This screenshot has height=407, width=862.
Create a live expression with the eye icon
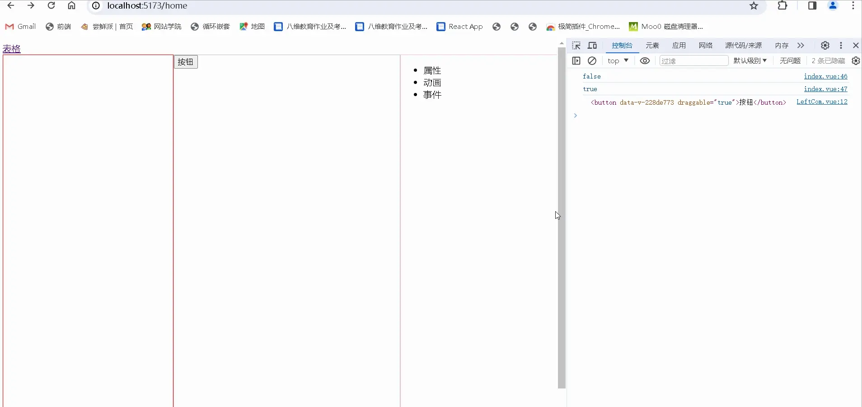point(645,61)
